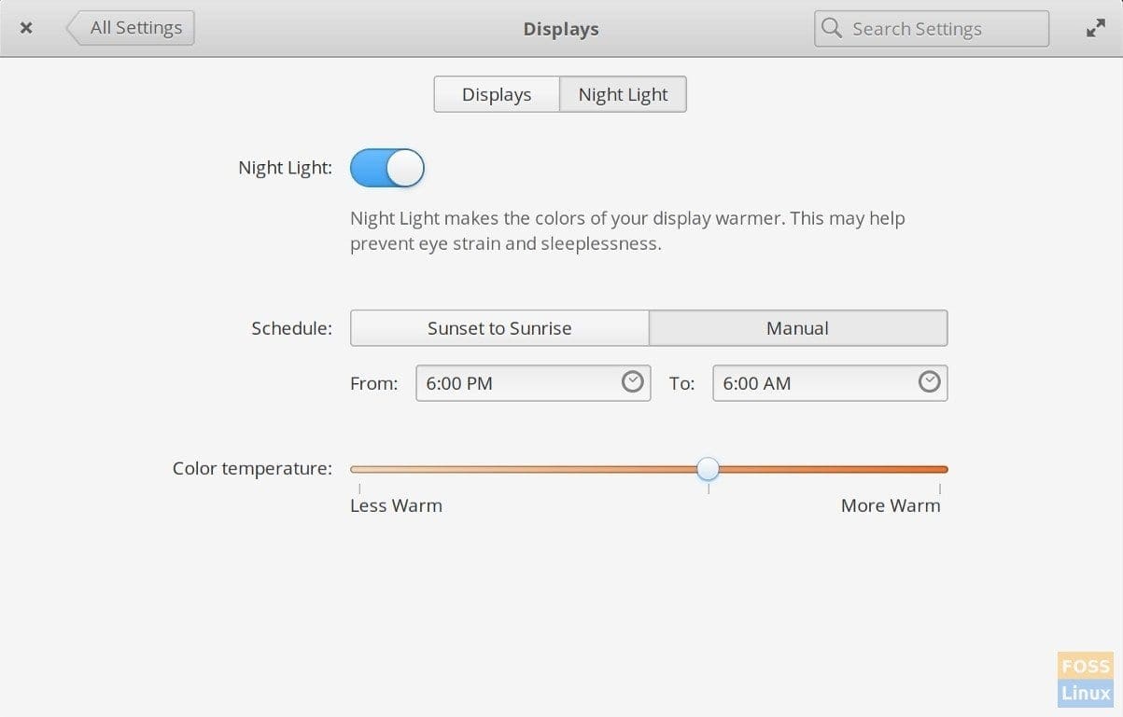Click the Schedule: label
The image size is (1123, 717).
[x=291, y=328]
